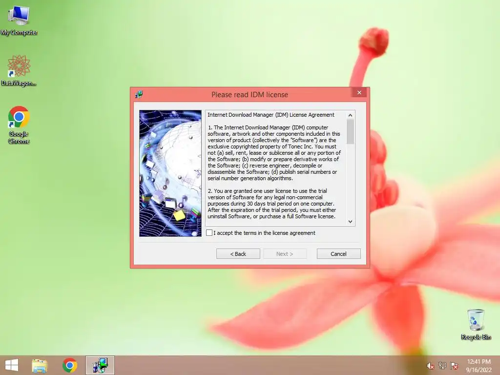
Task: Select the Google Chrome desktop shortcut
Action: click(x=19, y=125)
